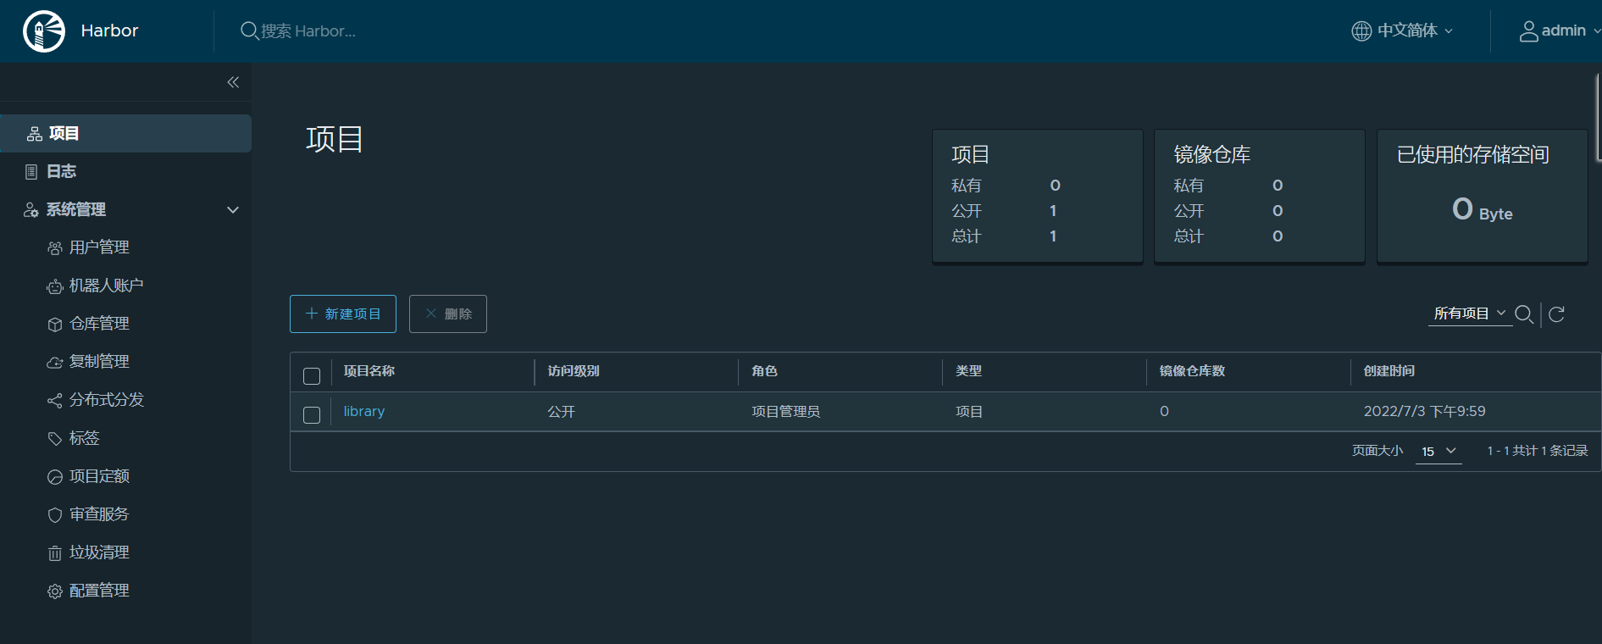Click the 访问级别 column header
This screenshot has height=644, width=1602.
pos(574,371)
